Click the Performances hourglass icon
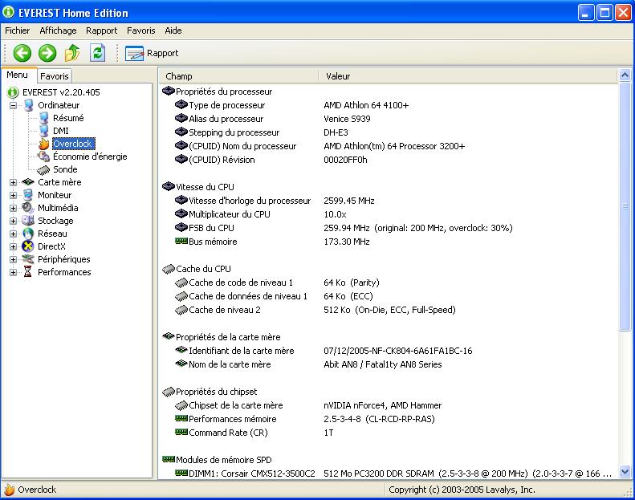 [x=28, y=272]
